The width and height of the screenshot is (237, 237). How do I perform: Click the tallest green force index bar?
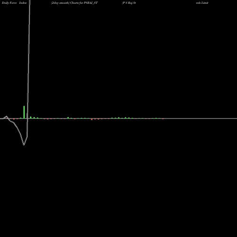(x=24, y=112)
